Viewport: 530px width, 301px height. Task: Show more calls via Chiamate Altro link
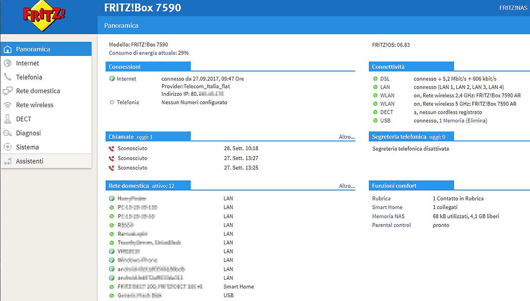(347, 137)
